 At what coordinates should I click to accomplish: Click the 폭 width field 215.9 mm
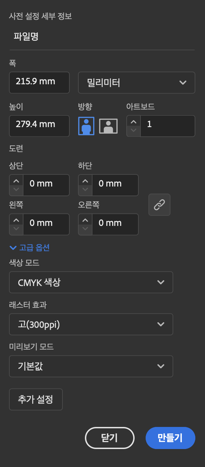(39, 82)
